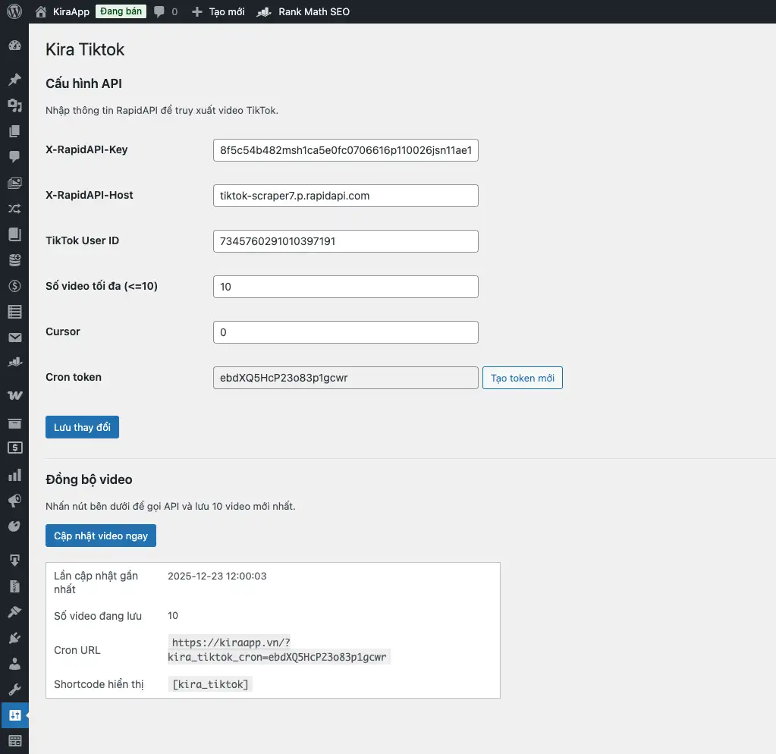Open the Settings sliders icon in sidebar
776x754 pixels.
click(x=14, y=715)
